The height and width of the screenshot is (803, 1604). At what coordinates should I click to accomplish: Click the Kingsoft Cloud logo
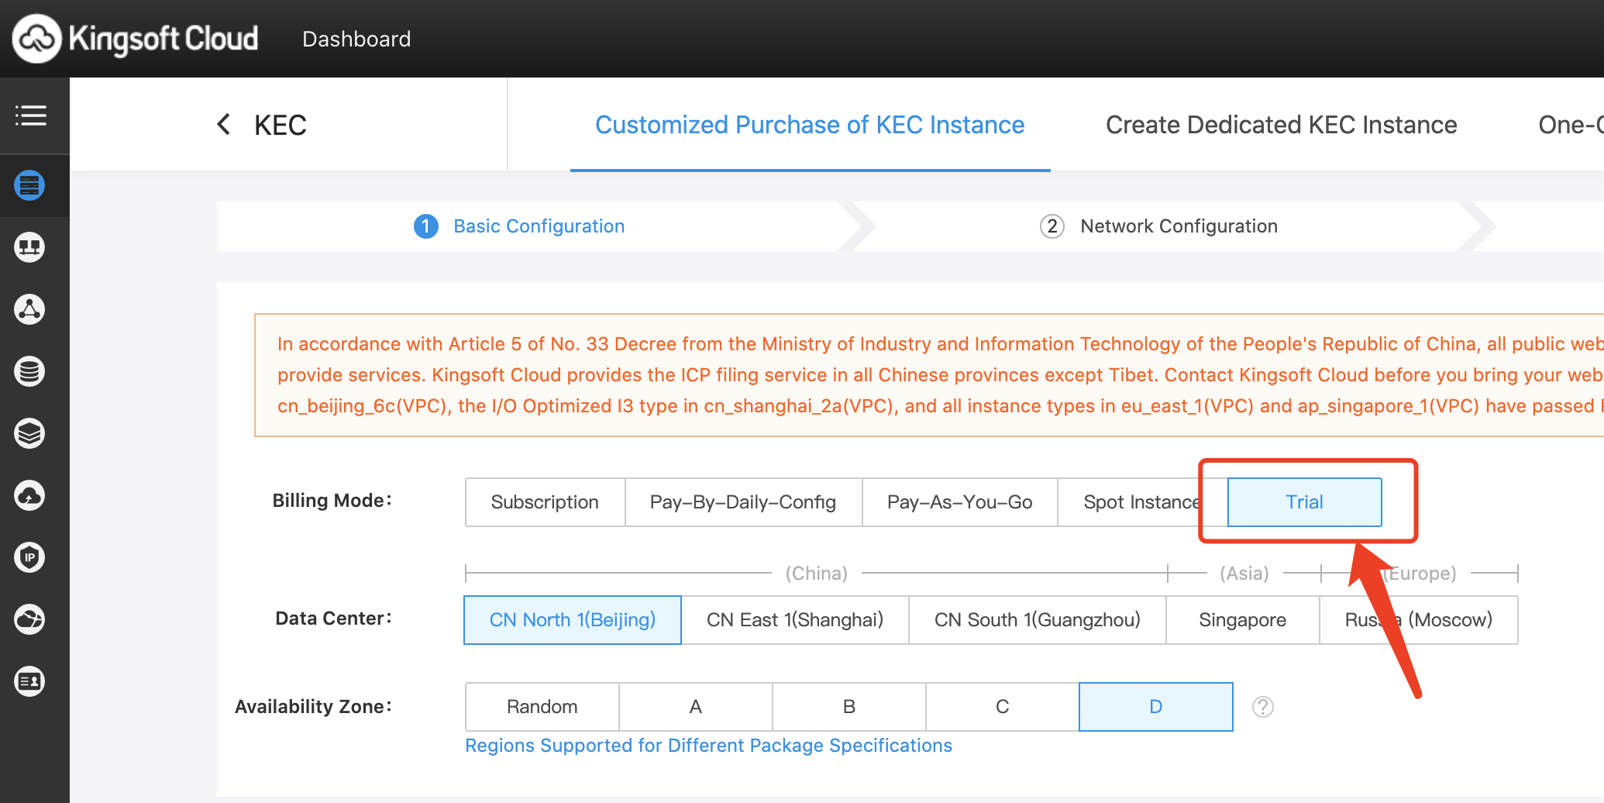pyautogui.click(x=136, y=38)
